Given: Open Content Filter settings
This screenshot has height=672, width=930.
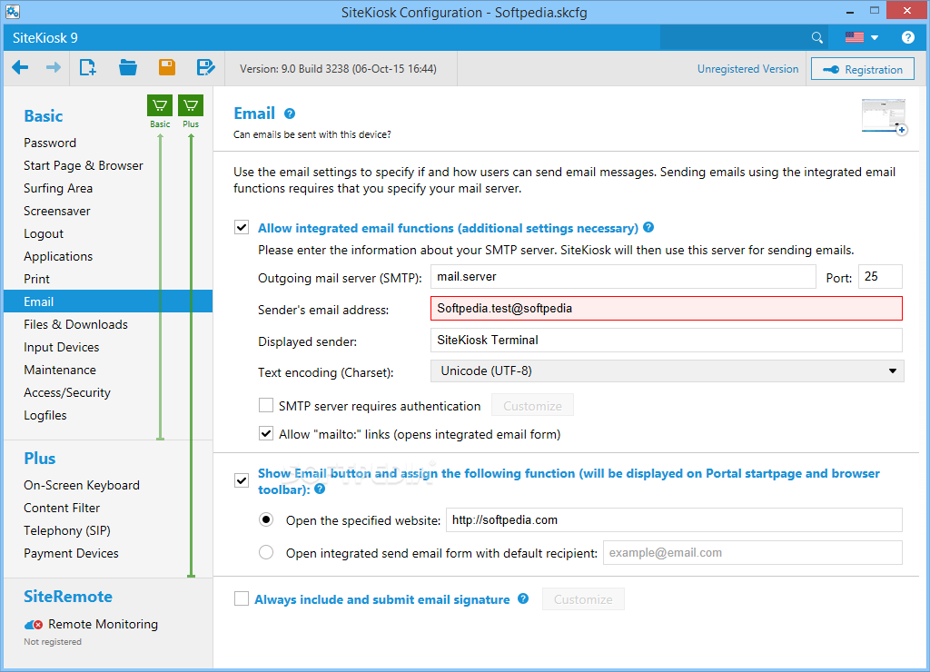Looking at the screenshot, I should (62, 508).
